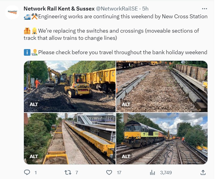Retweet this Network Rail post

[68, 172]
